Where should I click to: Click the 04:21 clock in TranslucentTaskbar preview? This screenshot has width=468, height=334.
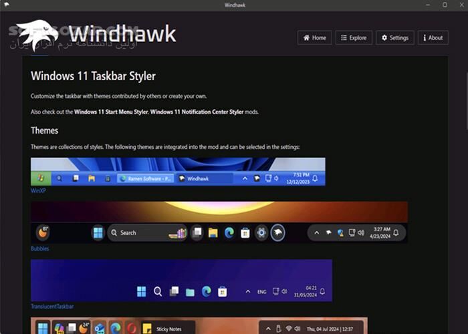click(x=306, y=291)
